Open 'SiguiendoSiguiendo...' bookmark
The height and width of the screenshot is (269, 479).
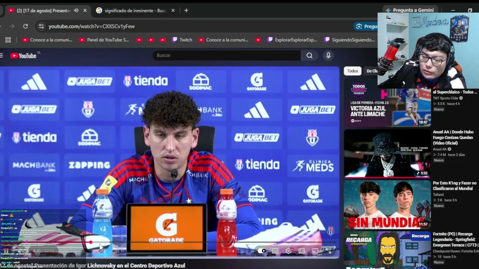pos(349,40)
